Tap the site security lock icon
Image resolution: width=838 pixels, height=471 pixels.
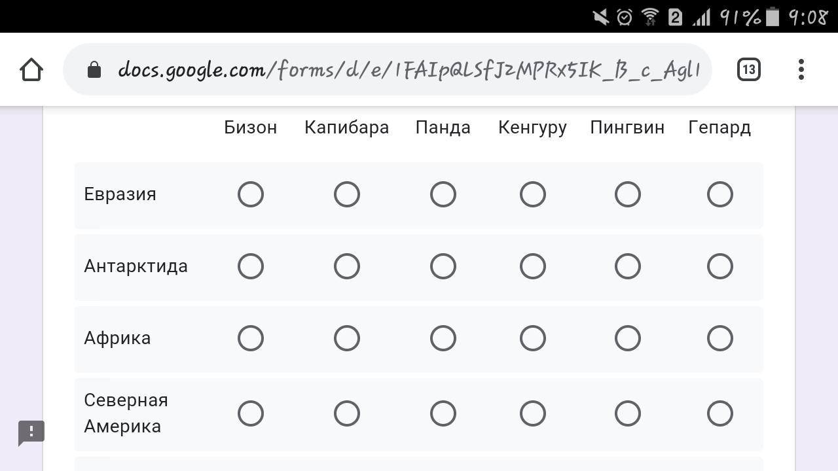coord(94,69)
